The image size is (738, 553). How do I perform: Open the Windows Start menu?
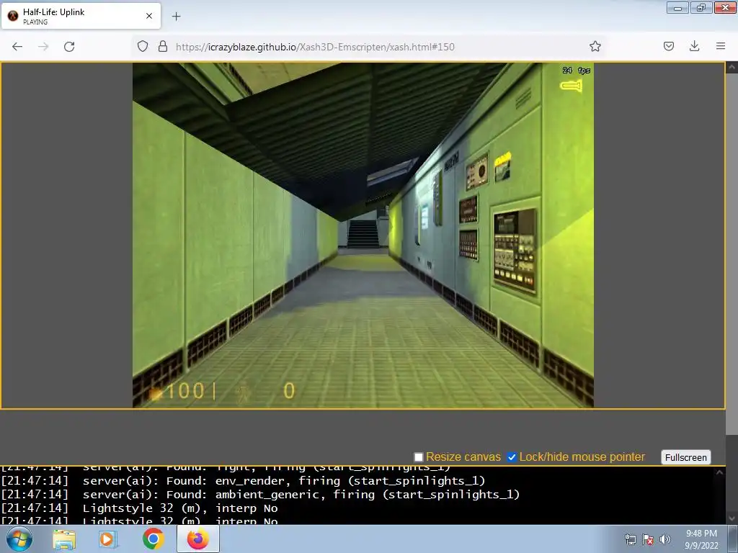(x=19, y=539)
